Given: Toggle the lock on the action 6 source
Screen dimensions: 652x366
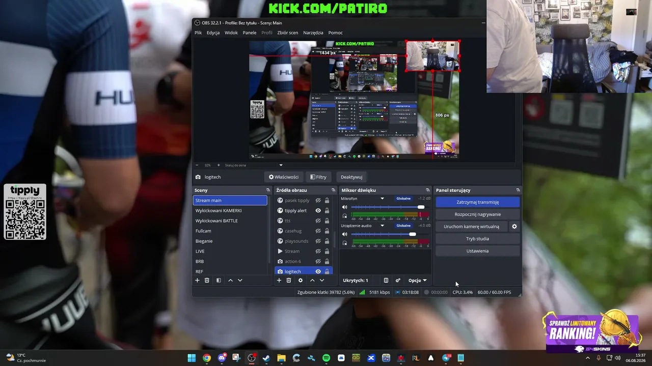Looking at the screenshot, I should 327,261.
